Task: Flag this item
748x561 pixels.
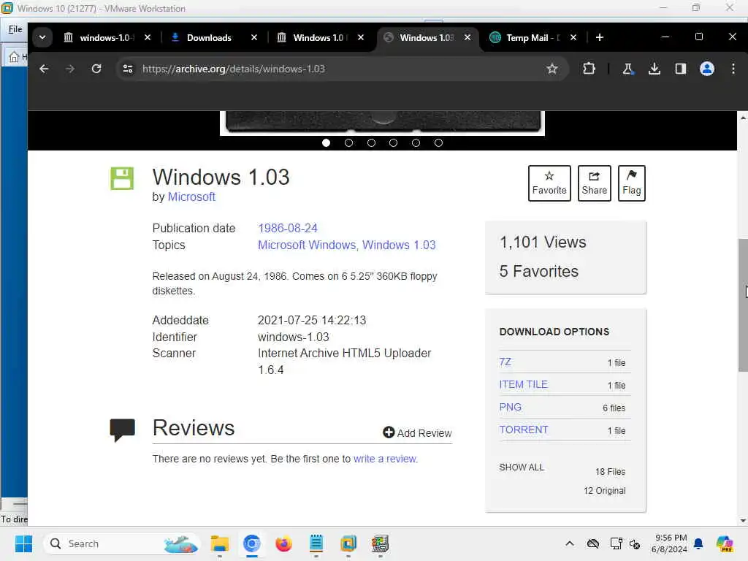Action: pyautogui.click(x=632, y=183)
